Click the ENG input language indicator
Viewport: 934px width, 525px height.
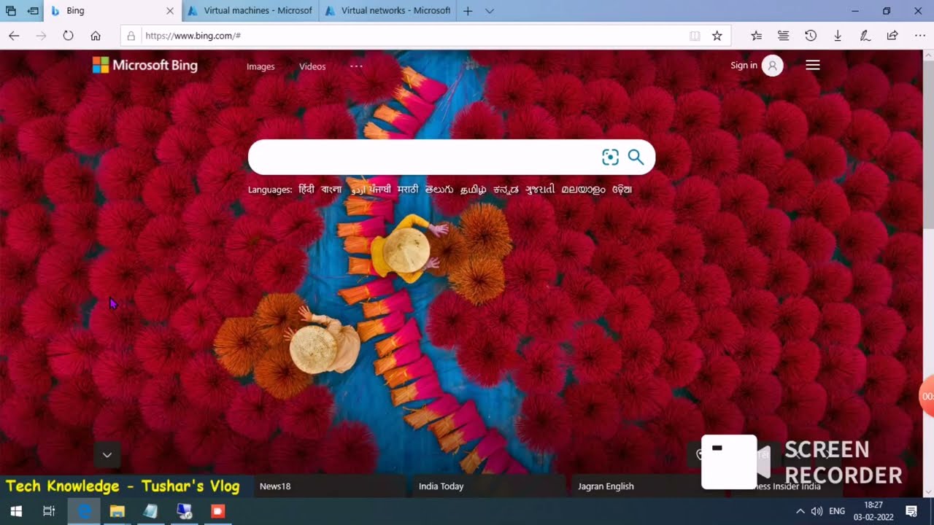[837, 511]
